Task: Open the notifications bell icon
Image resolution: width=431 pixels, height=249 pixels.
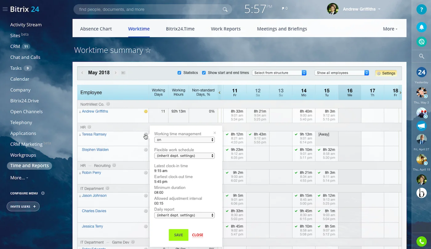Action: pos(421,27)
